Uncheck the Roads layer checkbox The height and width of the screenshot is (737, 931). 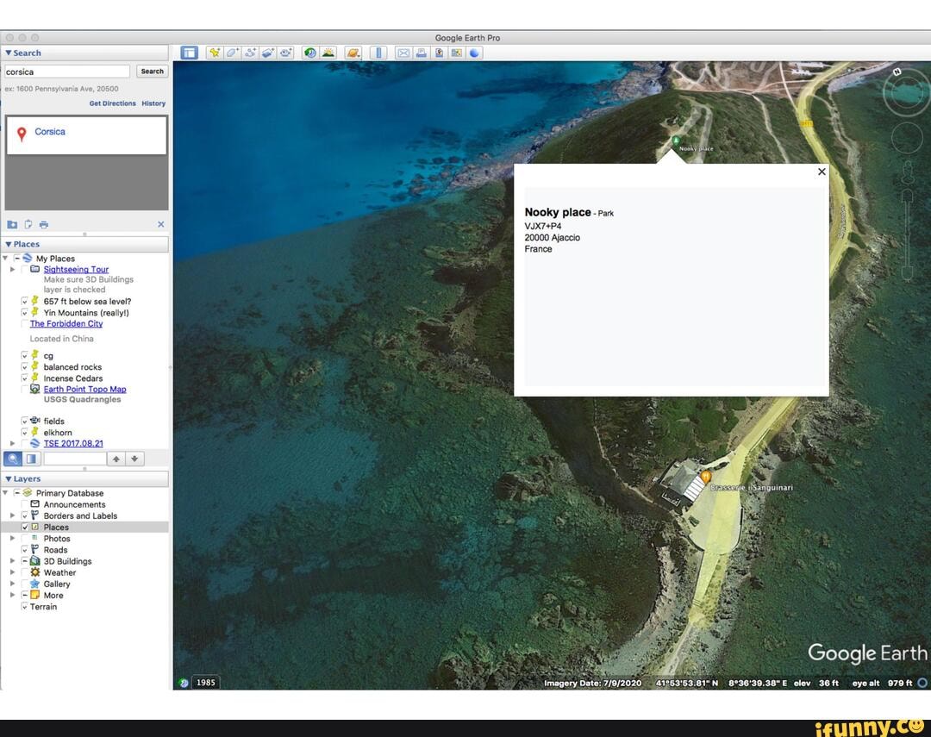point(25,550)
